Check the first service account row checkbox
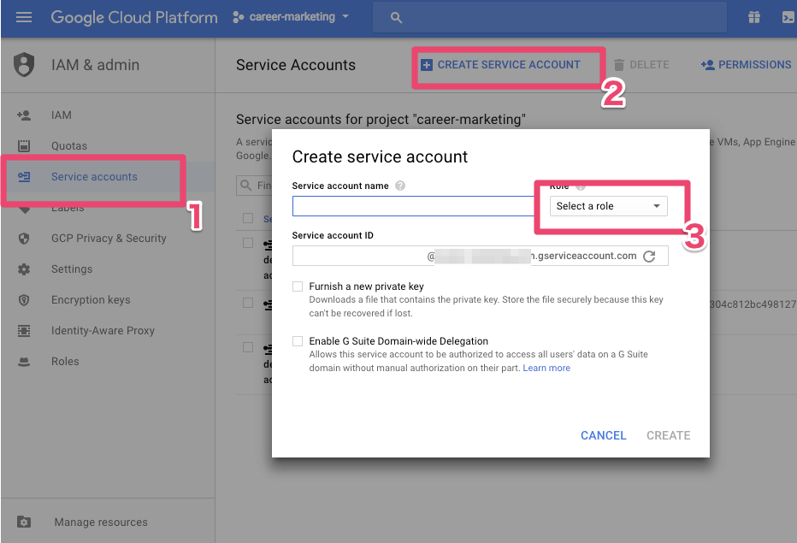The height and width of the screenshot is (543, 797). click(x=249, y=242)
